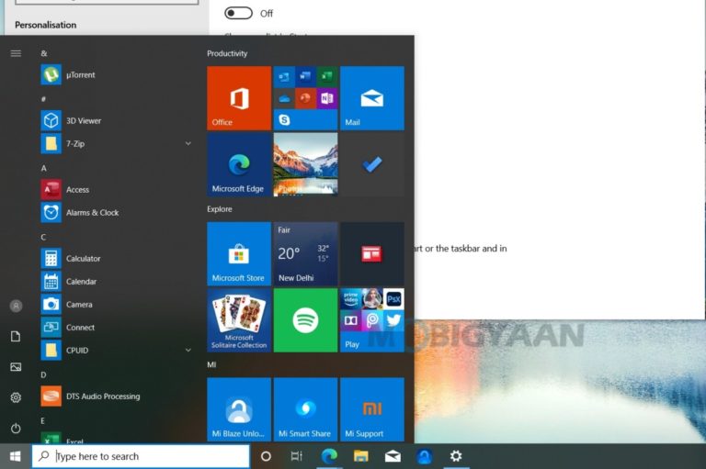Click the Explore group header
Image resolution: width=706 pixels, height=469 pixels.
coord(220,209)
